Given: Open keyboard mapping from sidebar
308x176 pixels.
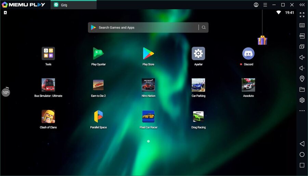Looking at the screenshot, I should click(302, 25).
